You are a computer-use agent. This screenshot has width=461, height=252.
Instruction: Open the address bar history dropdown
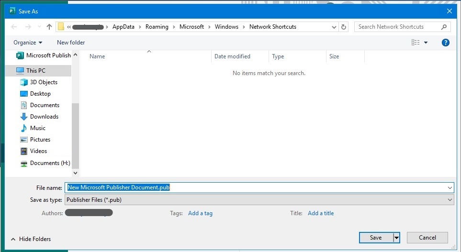tap(334, 27)
